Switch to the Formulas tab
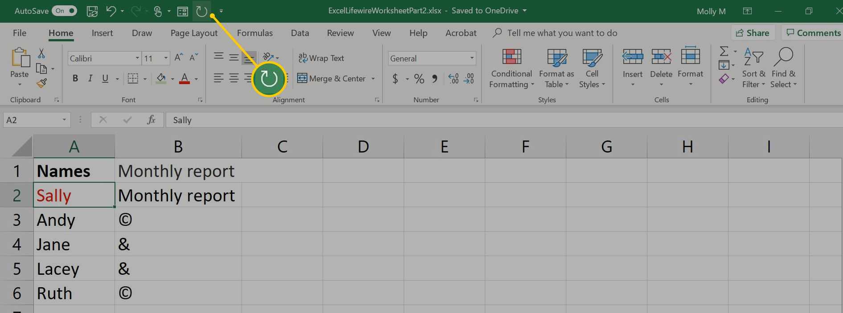Viewport: 843px width, 313px height. tap(254, 33)
